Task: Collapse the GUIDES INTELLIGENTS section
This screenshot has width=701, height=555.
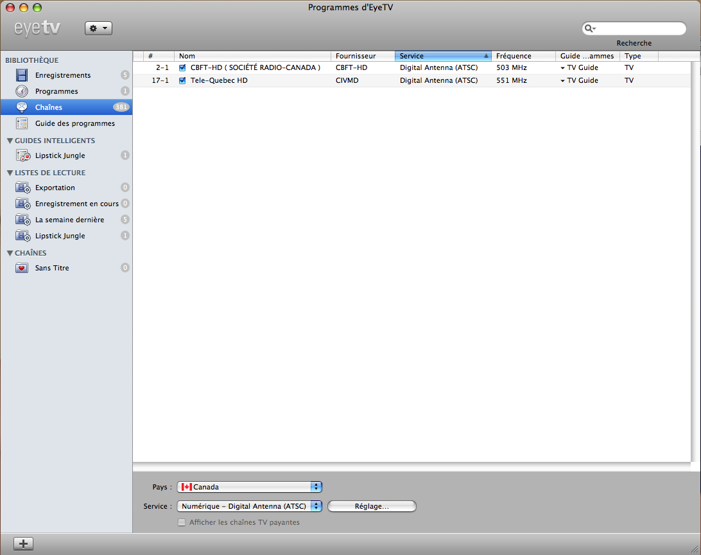Action: [10, 141]
